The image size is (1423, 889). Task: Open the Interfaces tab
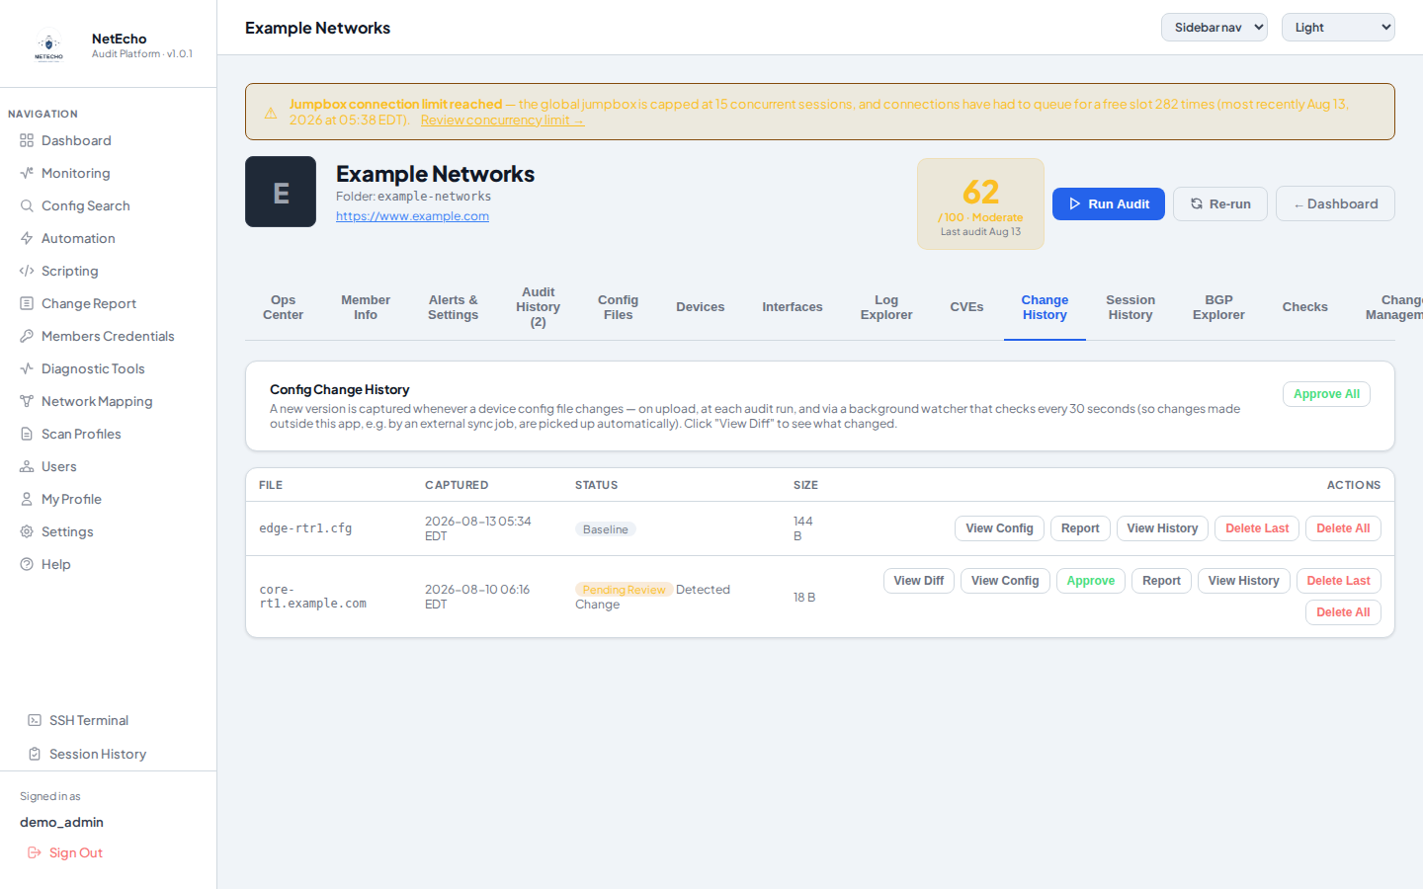point(793,307)
